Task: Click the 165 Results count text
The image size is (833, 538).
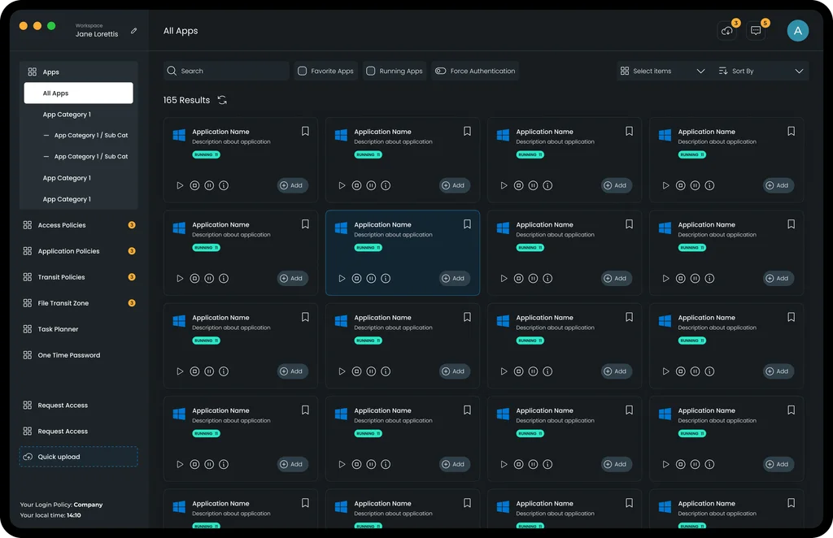Action: pos(186,100)
